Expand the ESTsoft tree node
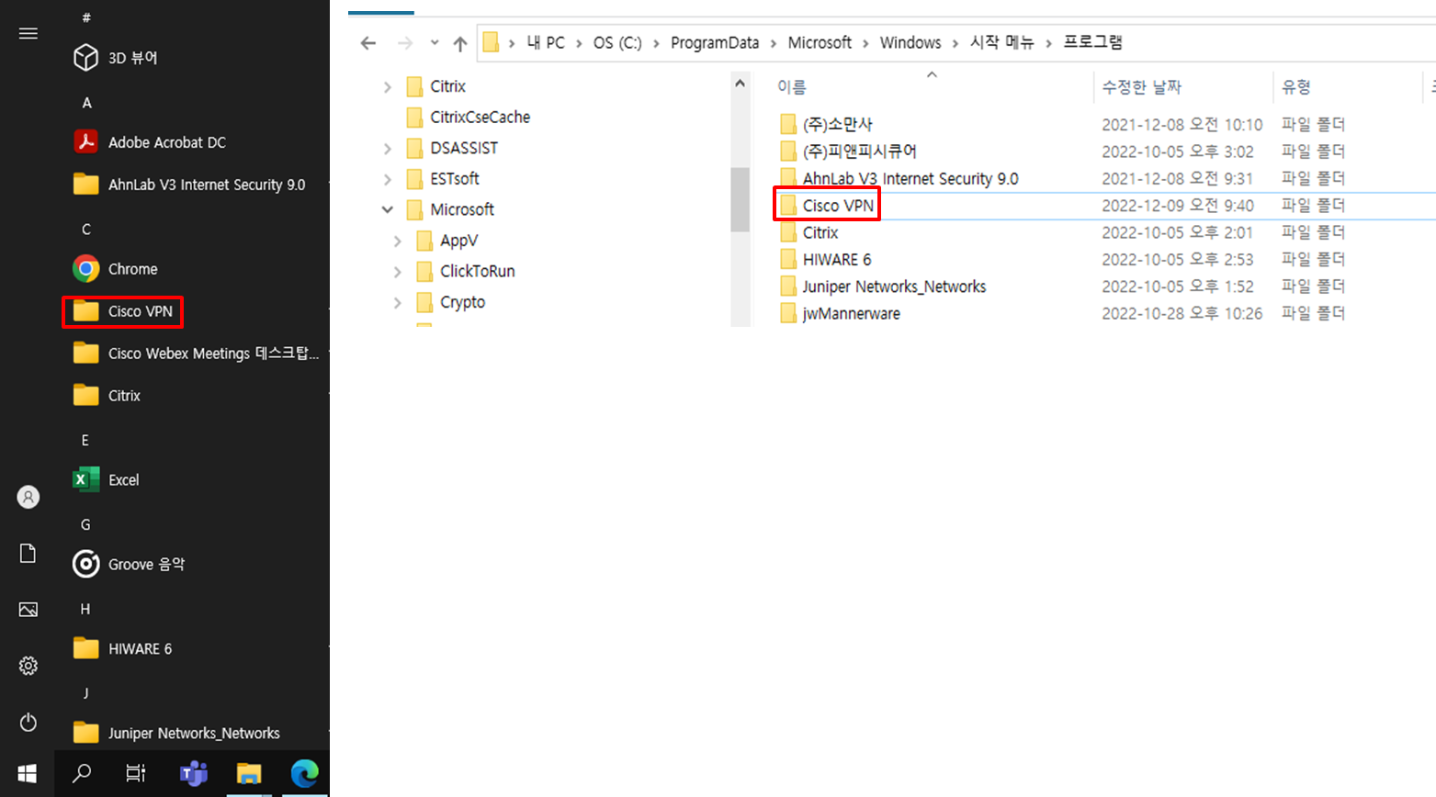 coord(388,179)
